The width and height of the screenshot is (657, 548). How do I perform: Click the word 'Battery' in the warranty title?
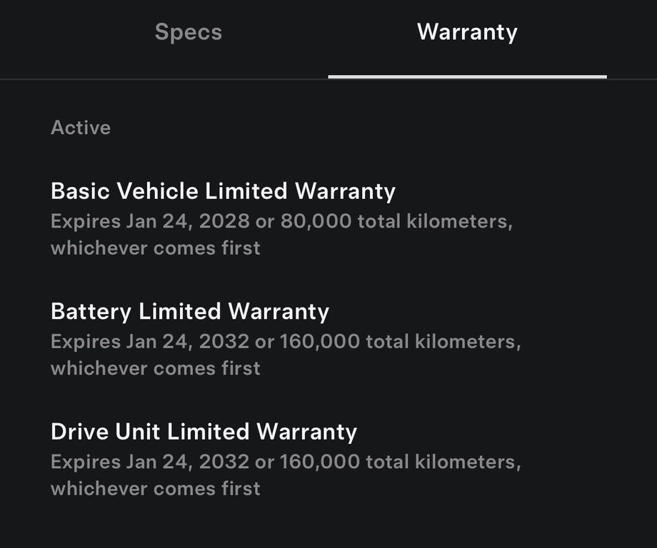coord(91,312)
